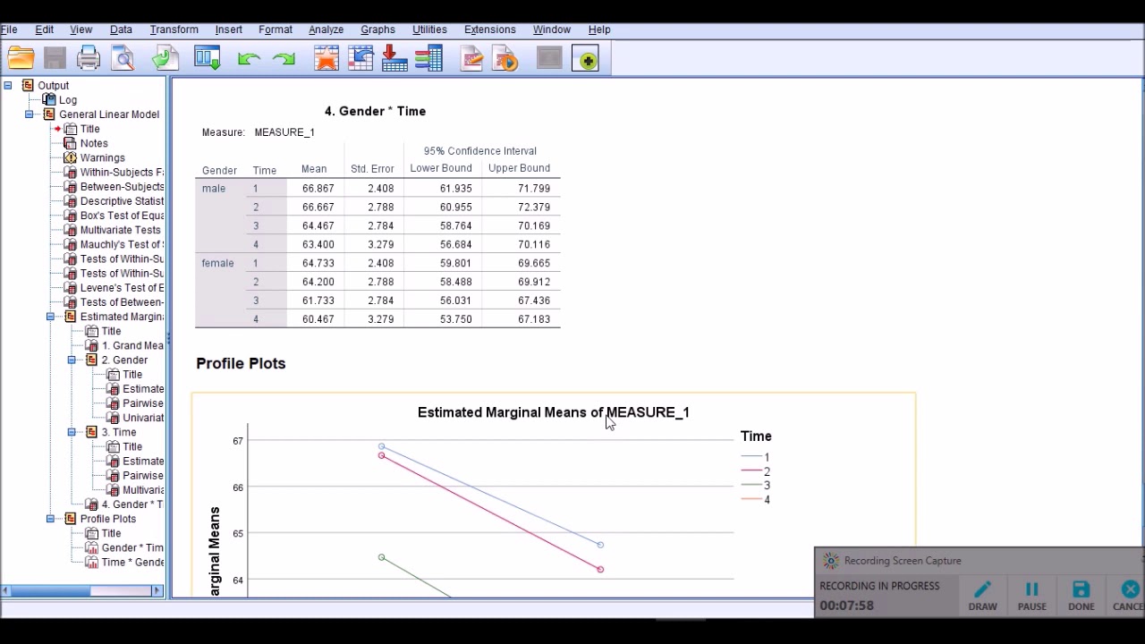Image resolution: width=1145 pixels, height=644 pixels.
Task: Select 1. Grand Mean outline item
Action: pyautogui.click(x=131, y=345)
